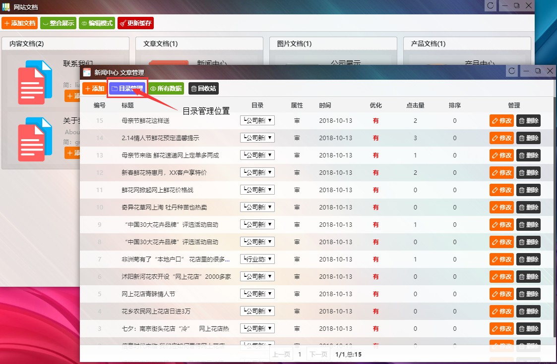This screenshot has width=557, height=364.
Task: Click 添加文档 button in 网站文档 window
Action: pyautogui.click(x=19, y=23)
